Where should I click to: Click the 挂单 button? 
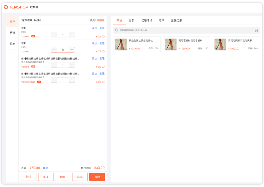[x=63, y=177]
